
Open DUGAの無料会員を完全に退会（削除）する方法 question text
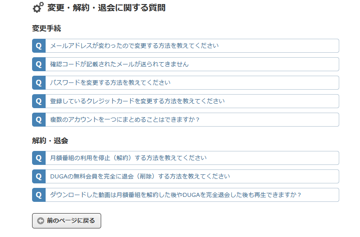140,177
